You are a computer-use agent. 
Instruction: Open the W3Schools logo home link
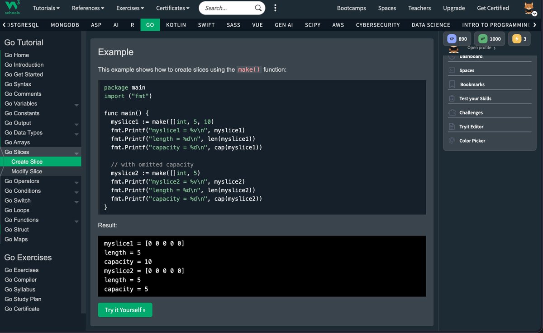point(13,8)
